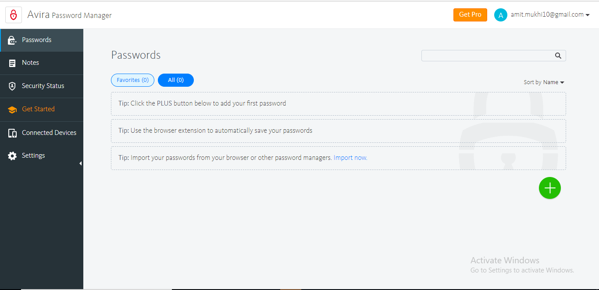
Task: Focus the password search field
Action: (493, 56)
